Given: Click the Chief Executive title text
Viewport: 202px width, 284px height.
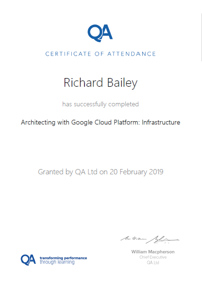Looking at the screenshot, I should pos(153,257).
